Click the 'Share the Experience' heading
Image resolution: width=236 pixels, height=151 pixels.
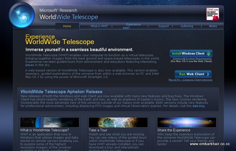[174, 130]
